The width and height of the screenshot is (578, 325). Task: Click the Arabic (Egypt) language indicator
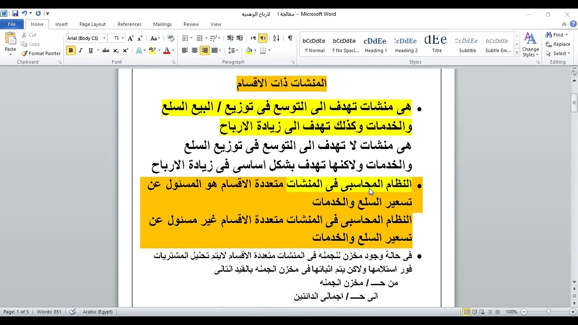click(x=98, y=312)
